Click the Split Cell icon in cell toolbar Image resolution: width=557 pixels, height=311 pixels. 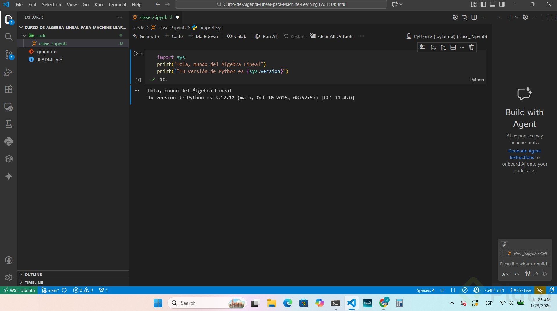453,47
